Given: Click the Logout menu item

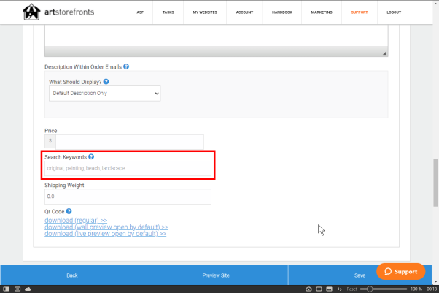Looking at the screenshot, I should coord(395,12).
